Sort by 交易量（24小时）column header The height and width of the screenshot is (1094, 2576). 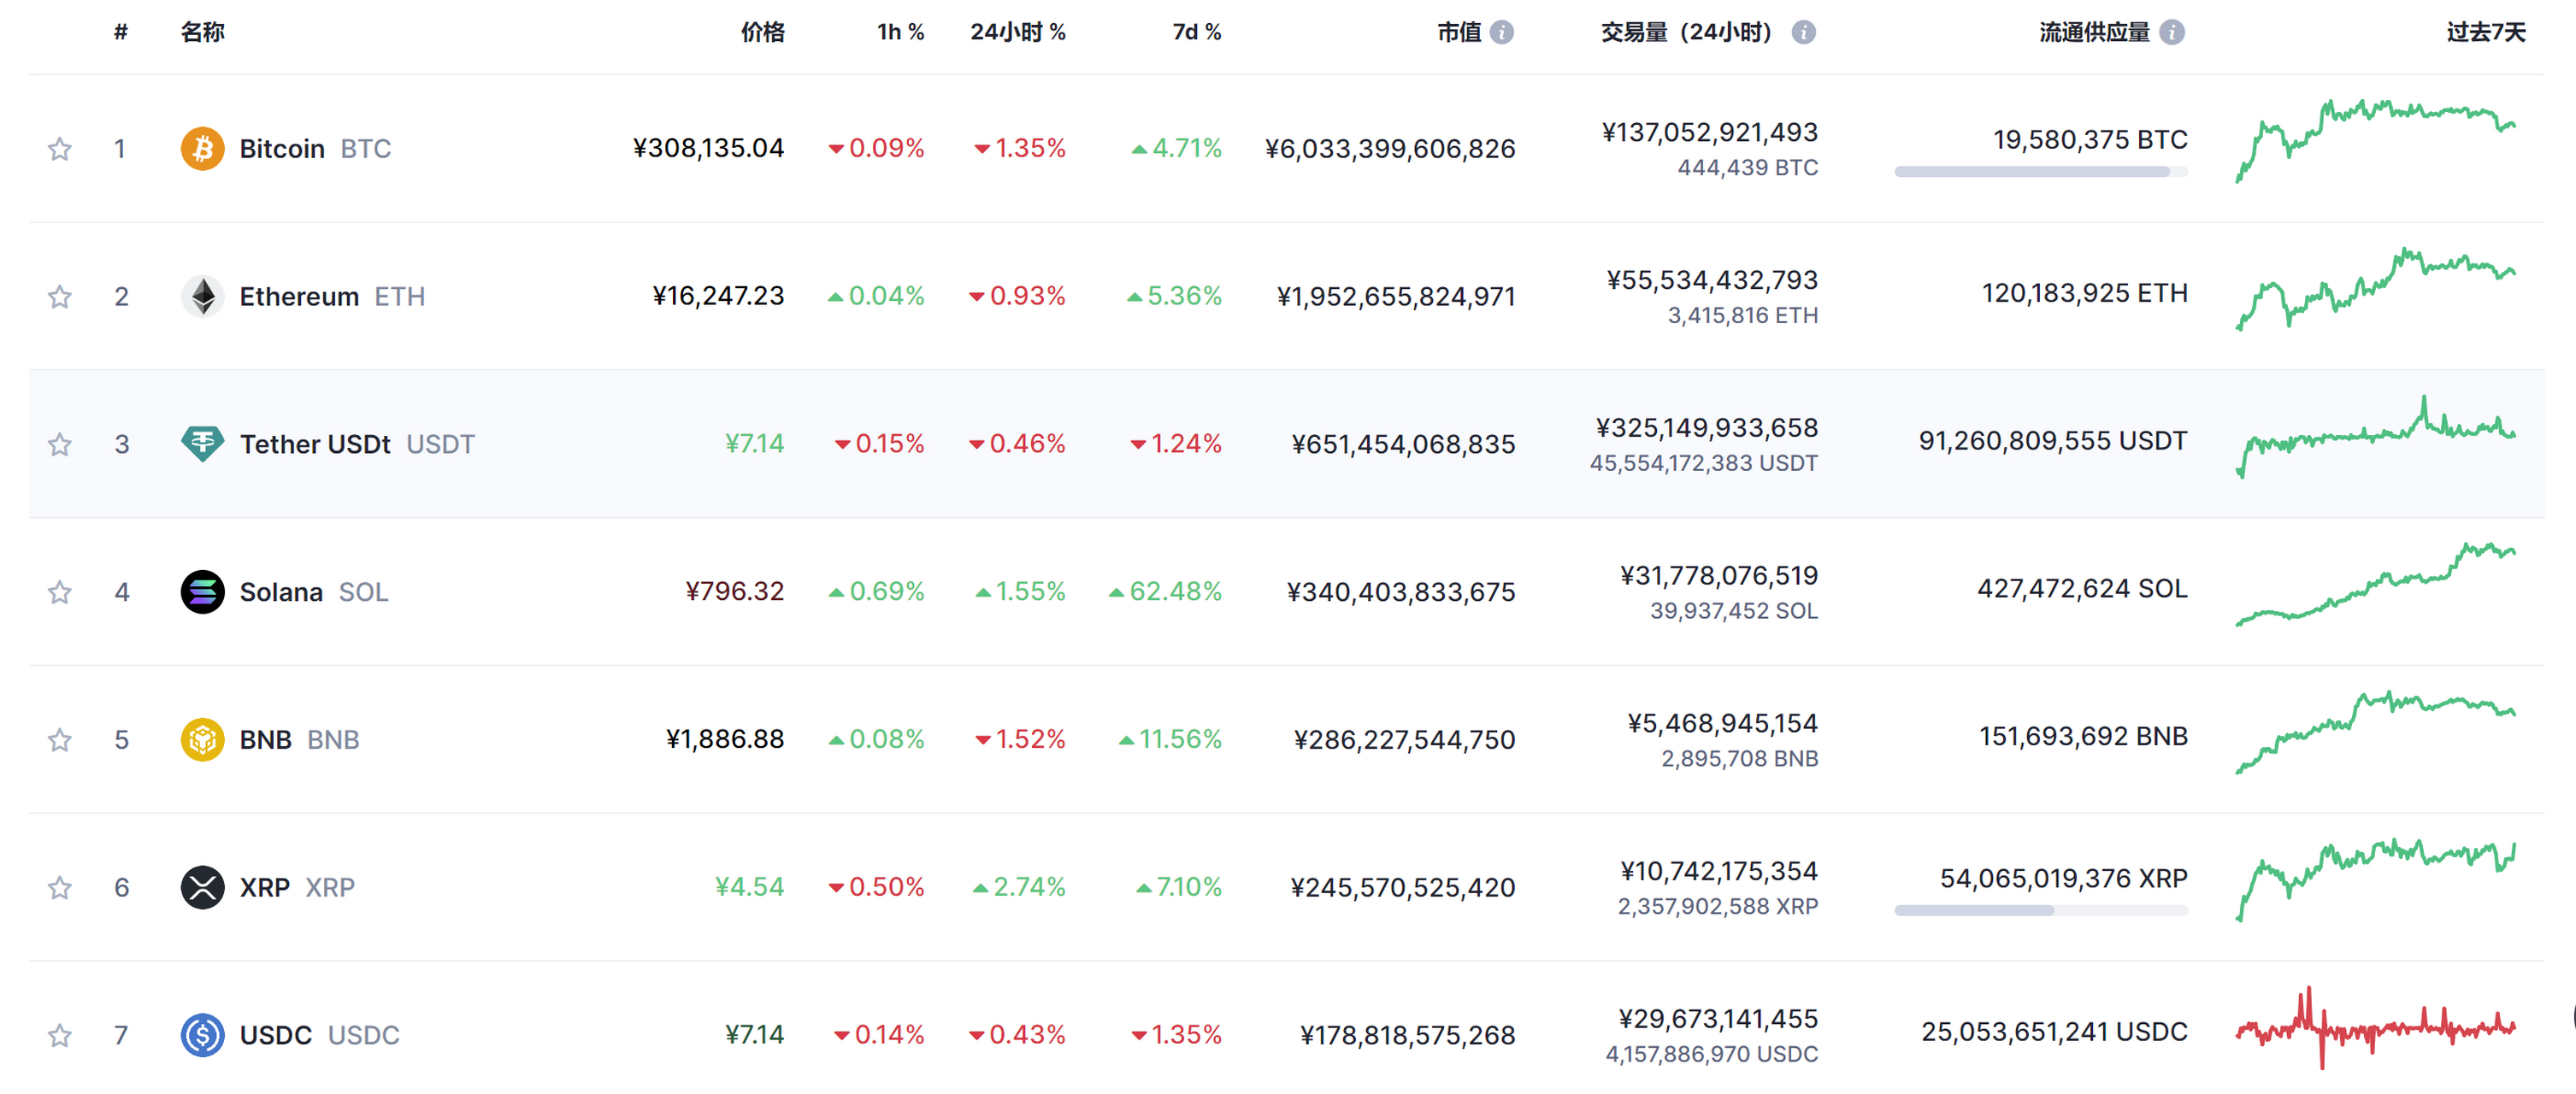pyautogui.click(x=1687, y=33)
